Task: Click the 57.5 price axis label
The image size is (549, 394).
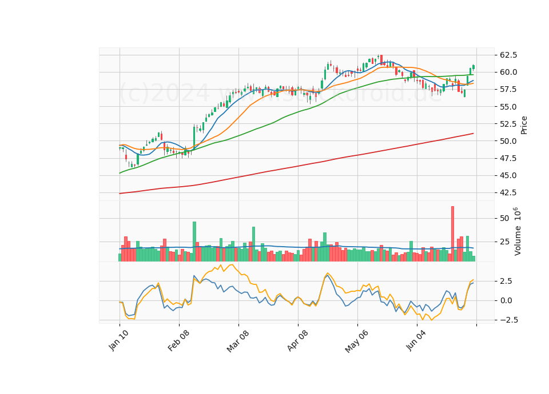Action: point(508,90)
